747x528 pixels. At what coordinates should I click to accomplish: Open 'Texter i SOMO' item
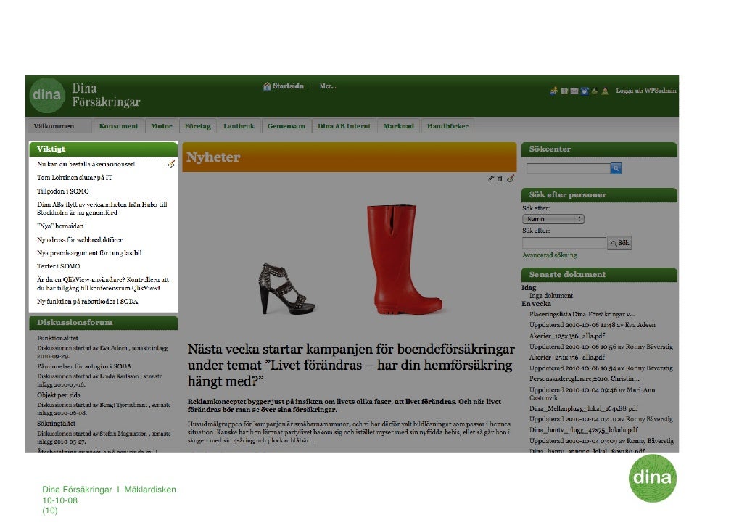click(59, 266)
